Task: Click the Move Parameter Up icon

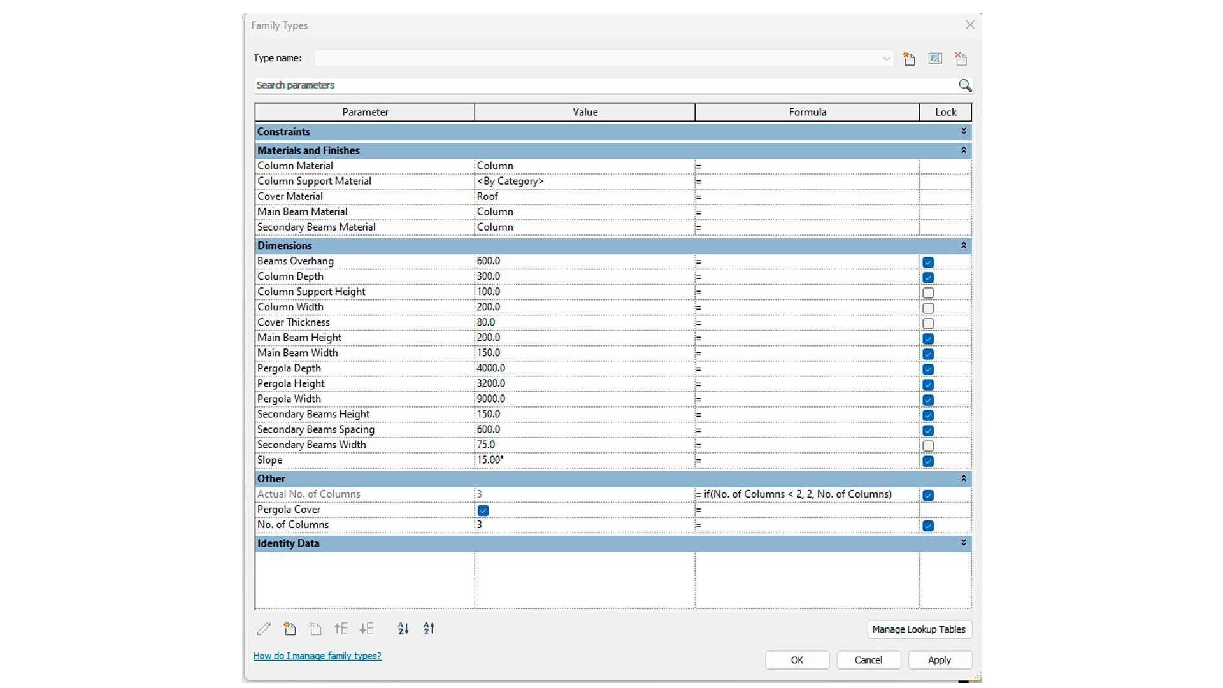Action: coord(341,629)
